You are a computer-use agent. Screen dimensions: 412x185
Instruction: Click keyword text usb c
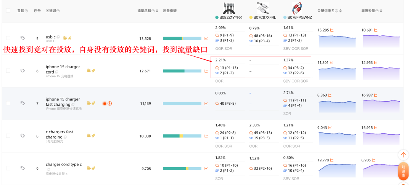point(50,37)
